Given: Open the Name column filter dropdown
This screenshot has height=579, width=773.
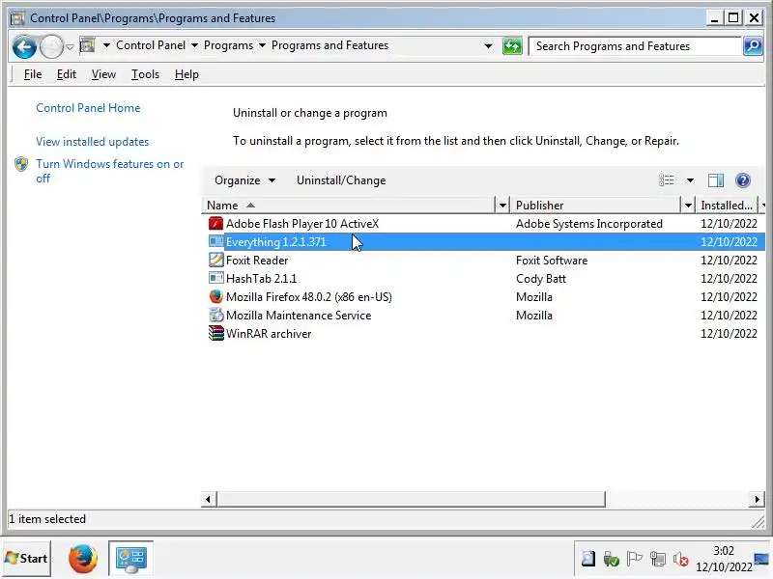Looking at the screenshot, I should pyautogui.click(x=502, y=206).
